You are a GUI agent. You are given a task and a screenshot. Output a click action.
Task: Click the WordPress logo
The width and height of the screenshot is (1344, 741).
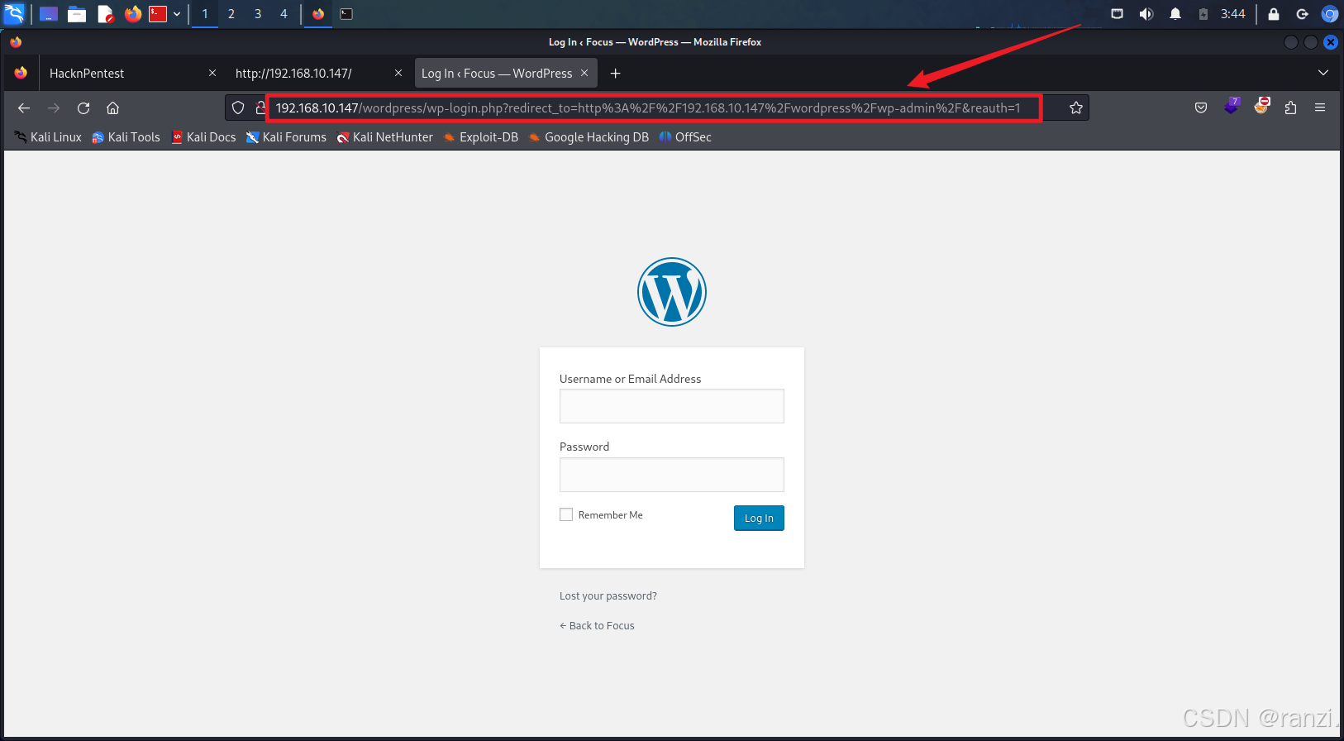tap(672, 292)
